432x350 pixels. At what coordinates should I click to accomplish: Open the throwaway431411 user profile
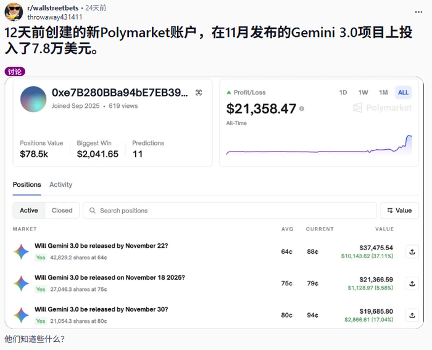[x=54, y=17]
